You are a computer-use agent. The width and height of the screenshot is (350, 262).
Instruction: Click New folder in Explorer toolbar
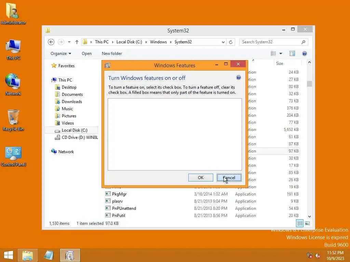coord(112,54)
